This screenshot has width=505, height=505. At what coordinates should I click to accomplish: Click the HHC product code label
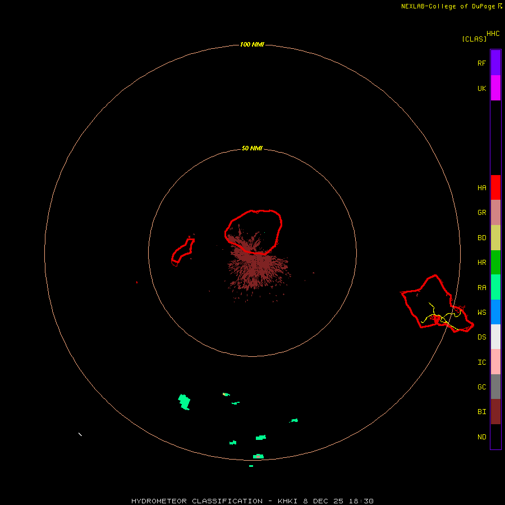pos(493,34)
